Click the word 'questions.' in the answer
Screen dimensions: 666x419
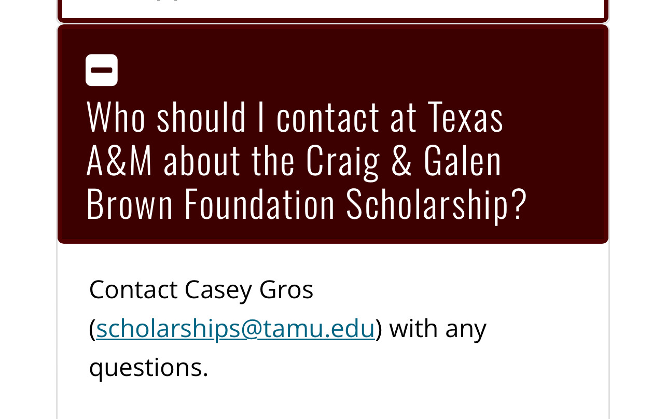tap(149, 367)
